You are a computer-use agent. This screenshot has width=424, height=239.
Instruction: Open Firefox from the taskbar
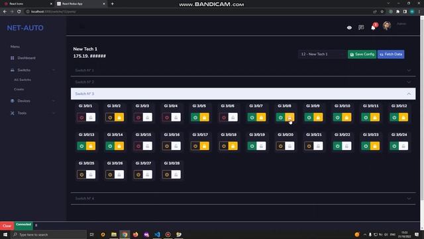click(x=135, y=234)
